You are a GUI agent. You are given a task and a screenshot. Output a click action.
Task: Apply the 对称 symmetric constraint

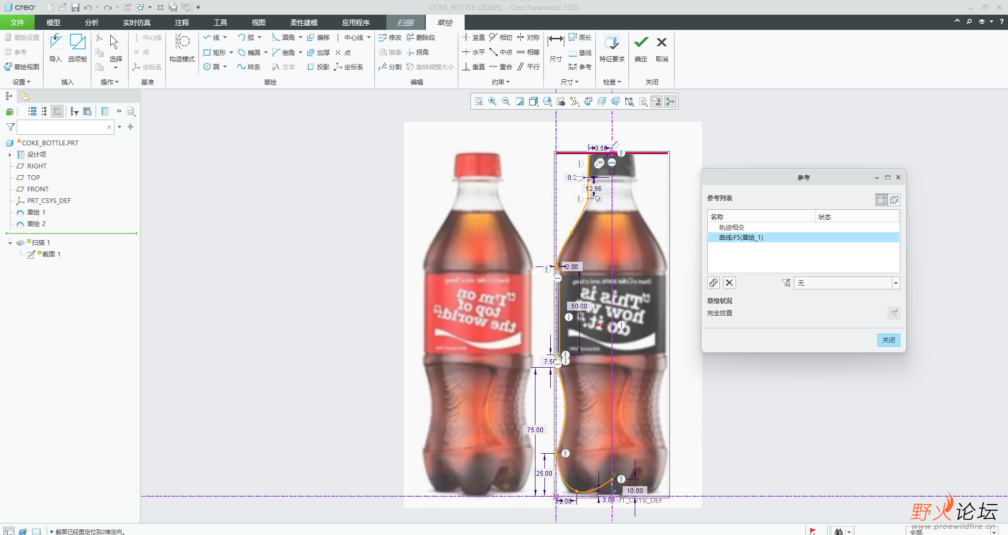528,38
